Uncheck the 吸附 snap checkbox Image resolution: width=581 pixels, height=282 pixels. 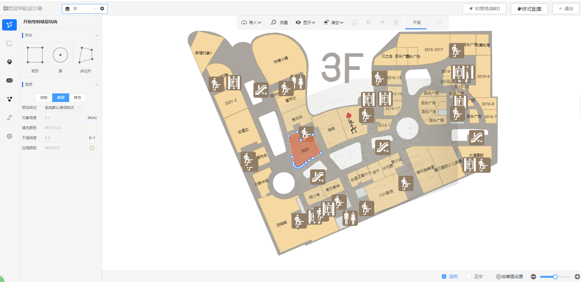pyautogui.click(x=444, y=277)
